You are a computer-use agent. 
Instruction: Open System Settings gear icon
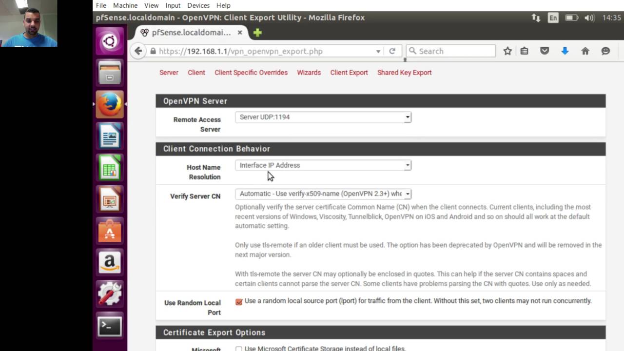pos(110,294)
